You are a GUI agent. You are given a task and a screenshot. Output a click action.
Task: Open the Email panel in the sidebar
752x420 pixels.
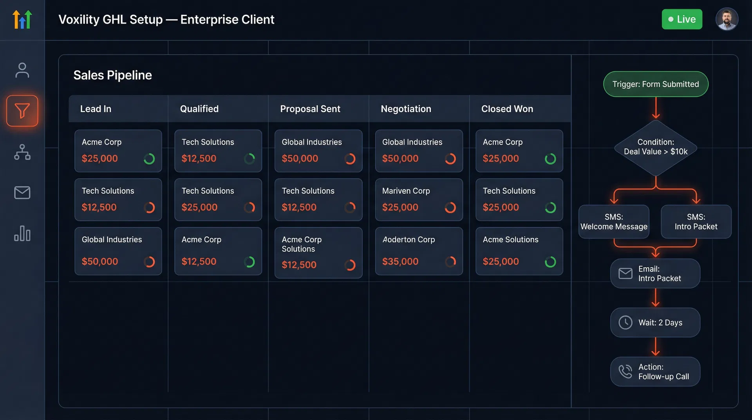point(22,192)
